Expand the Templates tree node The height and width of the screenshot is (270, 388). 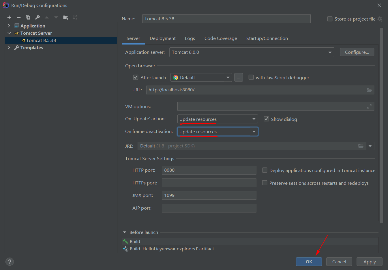(9, 47)
